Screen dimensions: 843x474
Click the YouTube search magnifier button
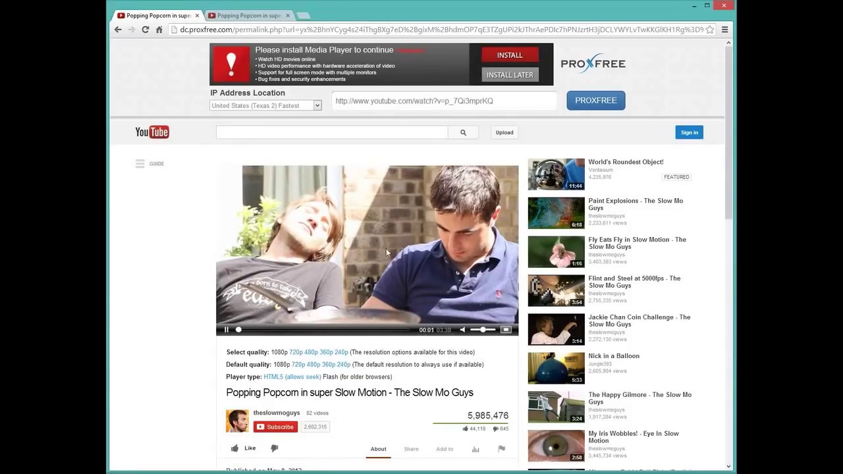pos(463,132)
